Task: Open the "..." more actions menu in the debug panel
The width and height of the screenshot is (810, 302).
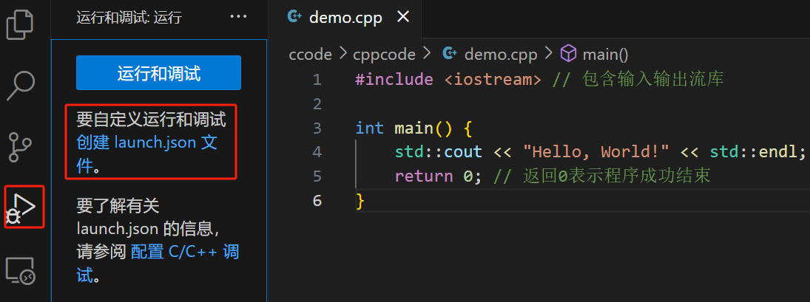Action: (239, 17)
